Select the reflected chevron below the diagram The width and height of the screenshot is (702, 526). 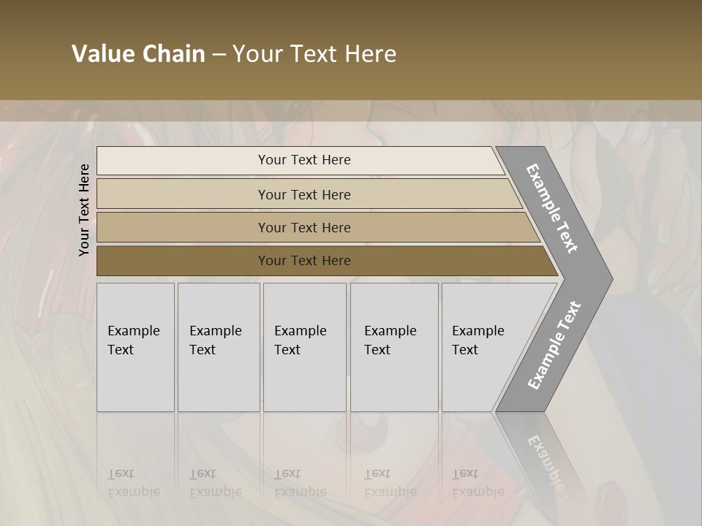(x=542, y=456)
